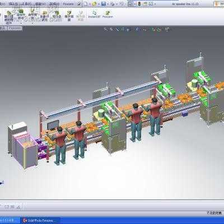This screenshot has height=224, width=224.
Task: Click the pin icon beside Foxconn menu
Action: [x=79, y=4]
